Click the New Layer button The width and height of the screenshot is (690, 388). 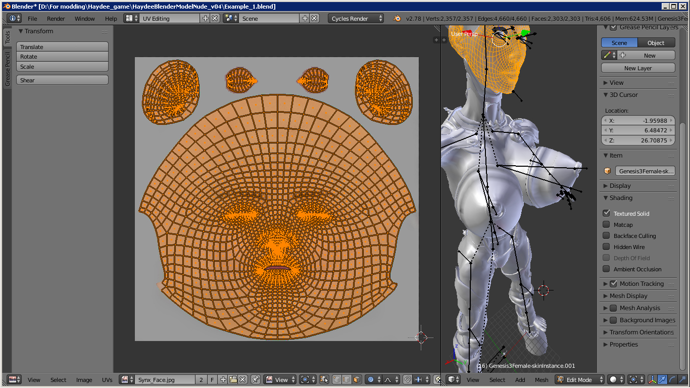[x=637, y=68]
